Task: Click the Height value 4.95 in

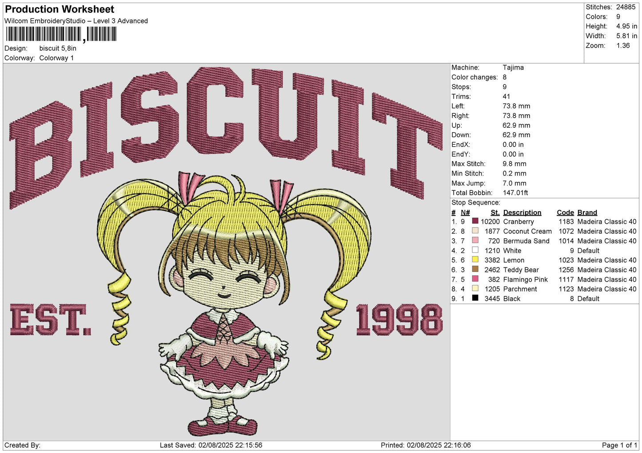Action: (x=626, y=26)
